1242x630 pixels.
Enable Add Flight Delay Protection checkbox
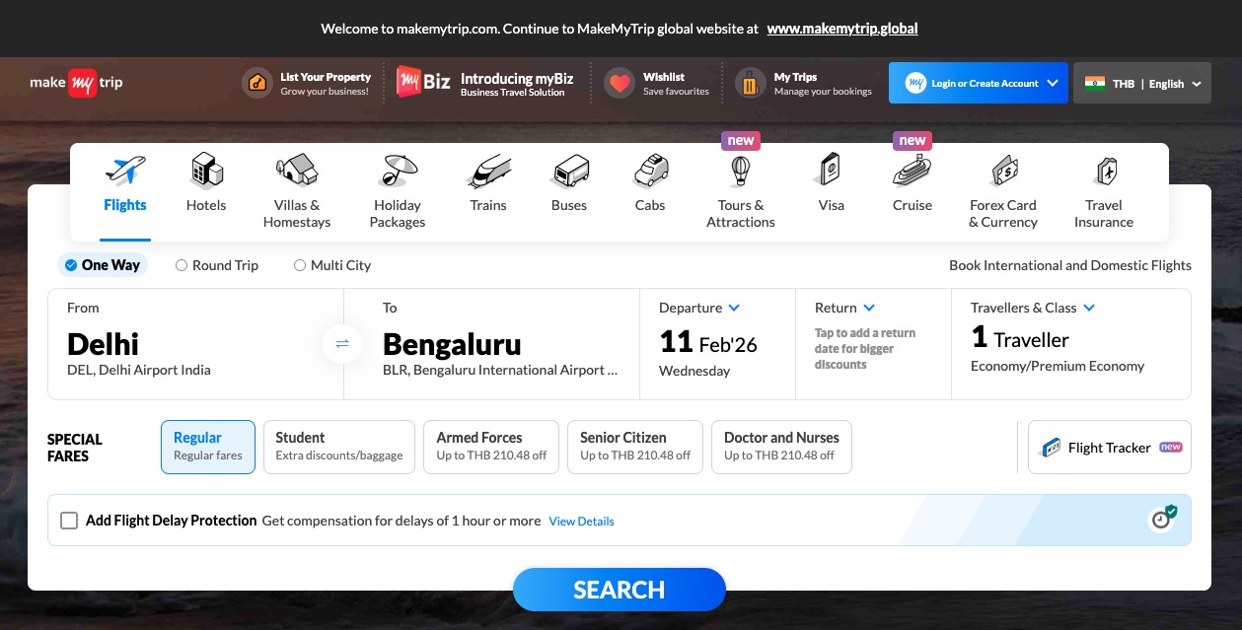pyautogui.click(x=69, y=521)
